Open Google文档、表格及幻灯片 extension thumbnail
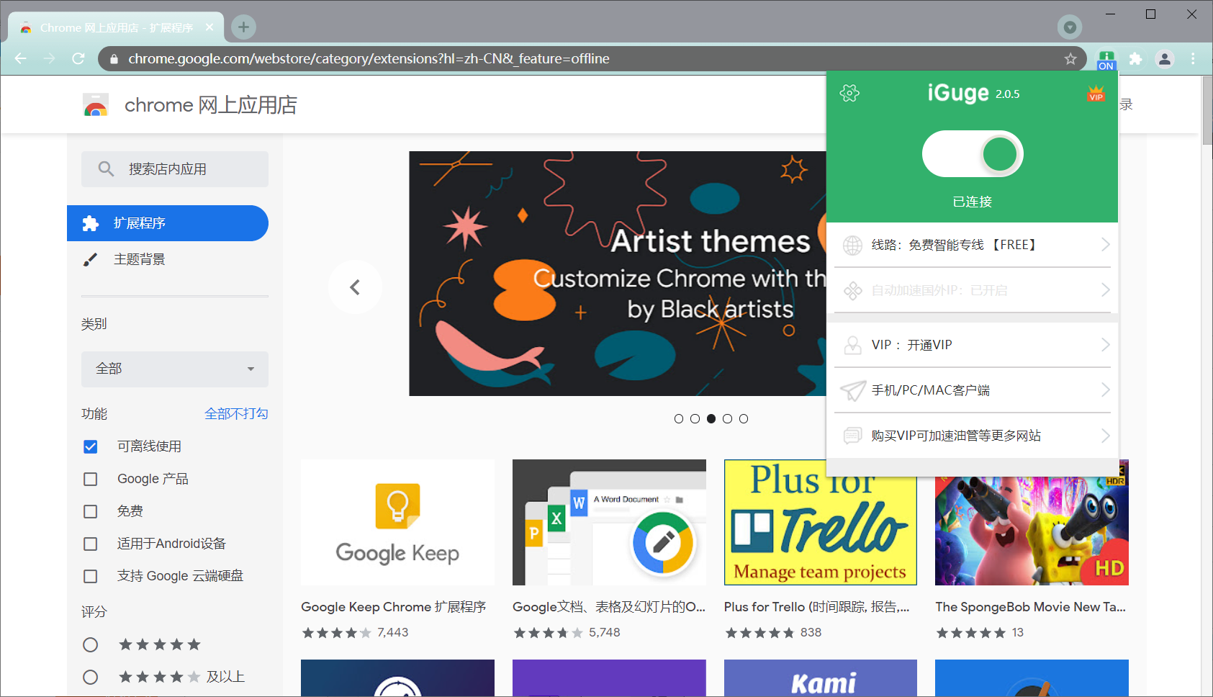This screenshot has height=697, width=1213. [x=609, y=522]
